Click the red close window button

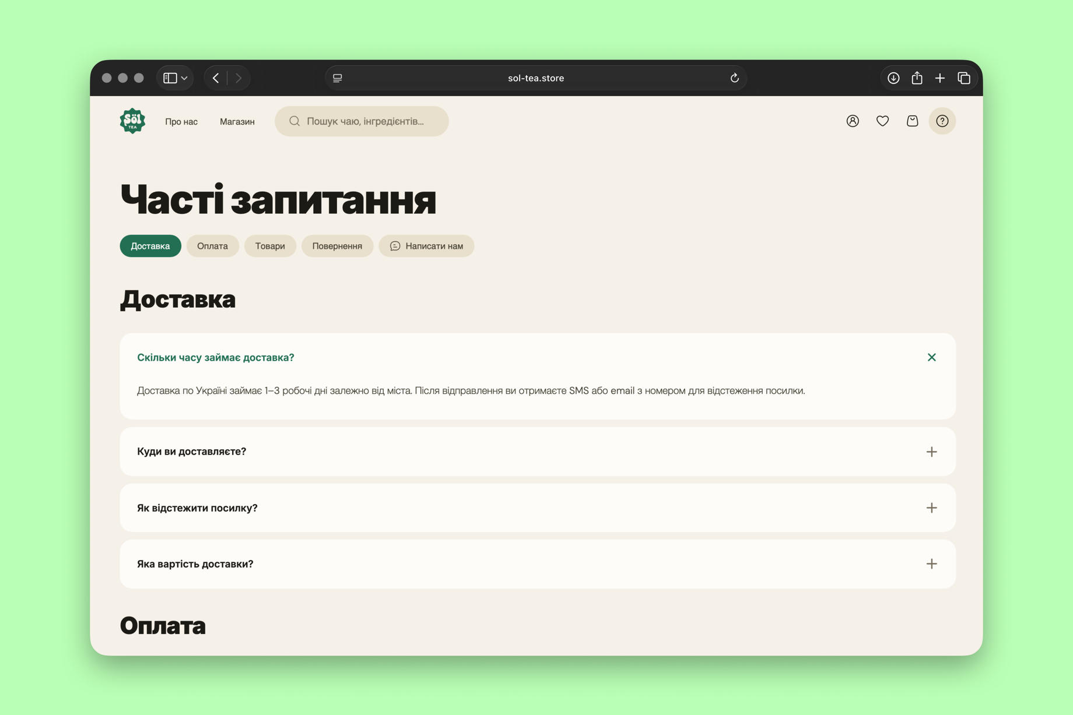click(x=107, y=78)
